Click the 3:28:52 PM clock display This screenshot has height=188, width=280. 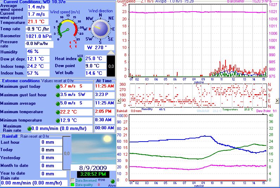coord(93,174)
